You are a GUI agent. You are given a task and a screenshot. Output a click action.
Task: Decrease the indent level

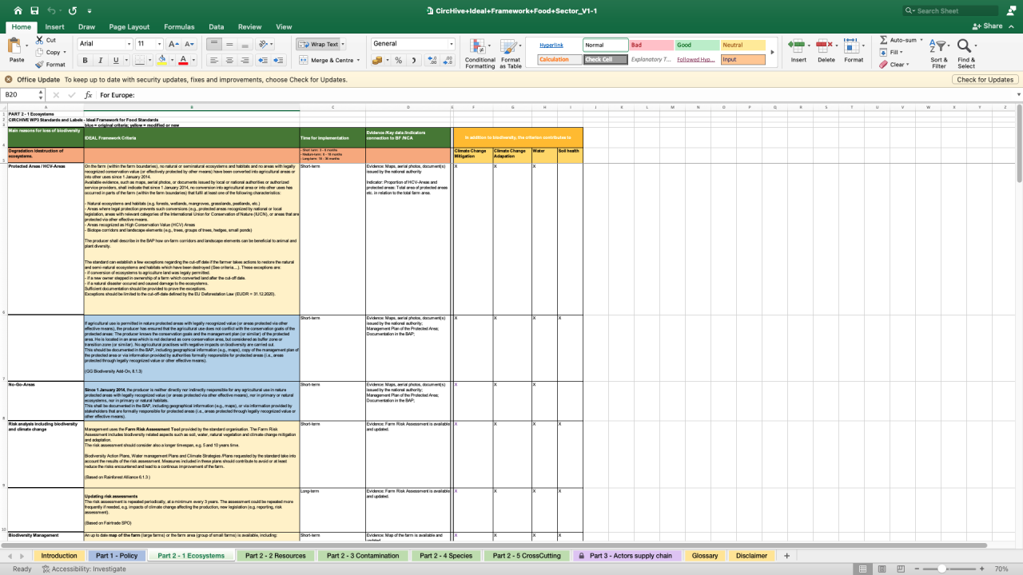pos(265,61)
